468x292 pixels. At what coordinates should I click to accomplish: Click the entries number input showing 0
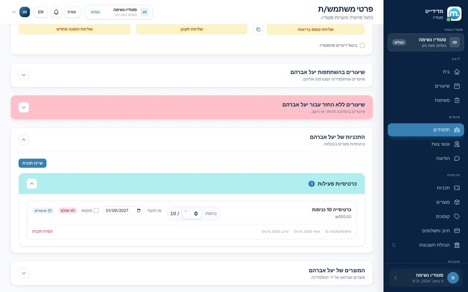click(x=196, y=214)
